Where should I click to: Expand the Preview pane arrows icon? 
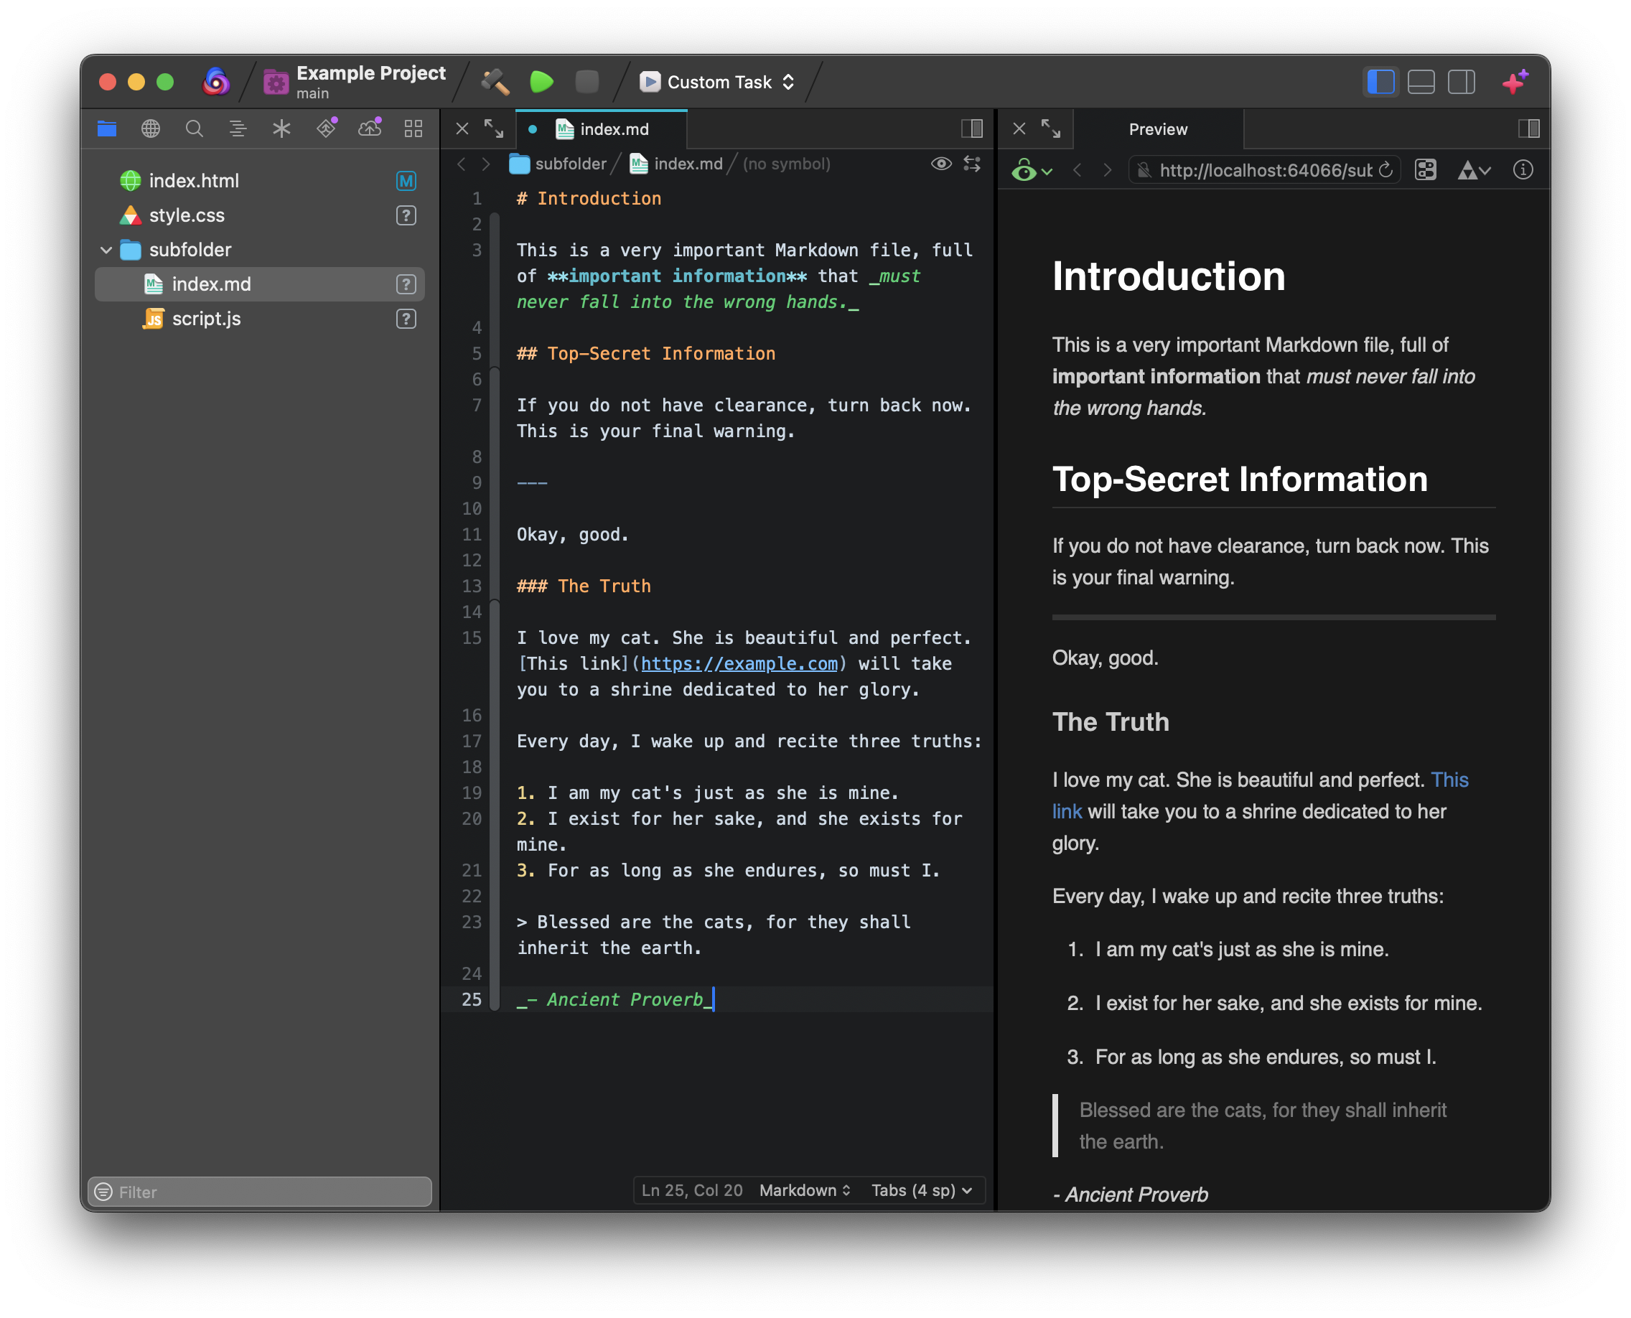click(x=1051, y=128)
